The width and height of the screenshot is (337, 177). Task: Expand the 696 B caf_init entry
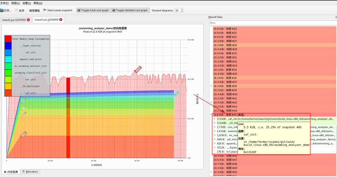(215, 139)
